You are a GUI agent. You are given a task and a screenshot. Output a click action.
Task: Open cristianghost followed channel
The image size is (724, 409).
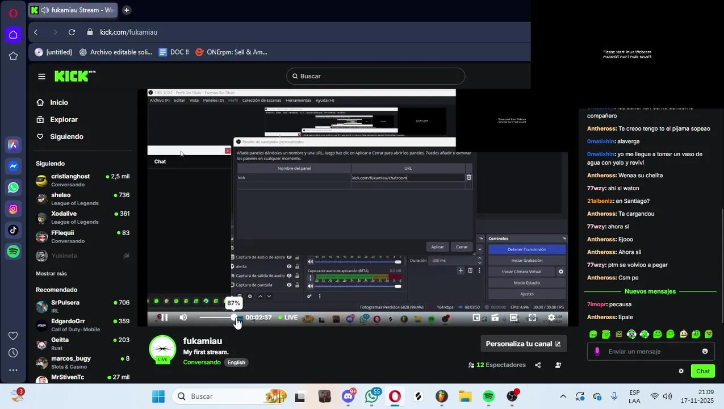(82, 181)
